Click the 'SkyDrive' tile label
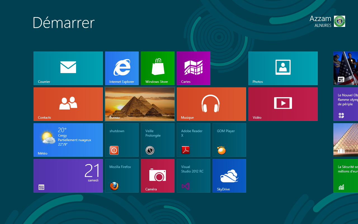358x224 pixels. pyautogui.click(x=223, y=189)
